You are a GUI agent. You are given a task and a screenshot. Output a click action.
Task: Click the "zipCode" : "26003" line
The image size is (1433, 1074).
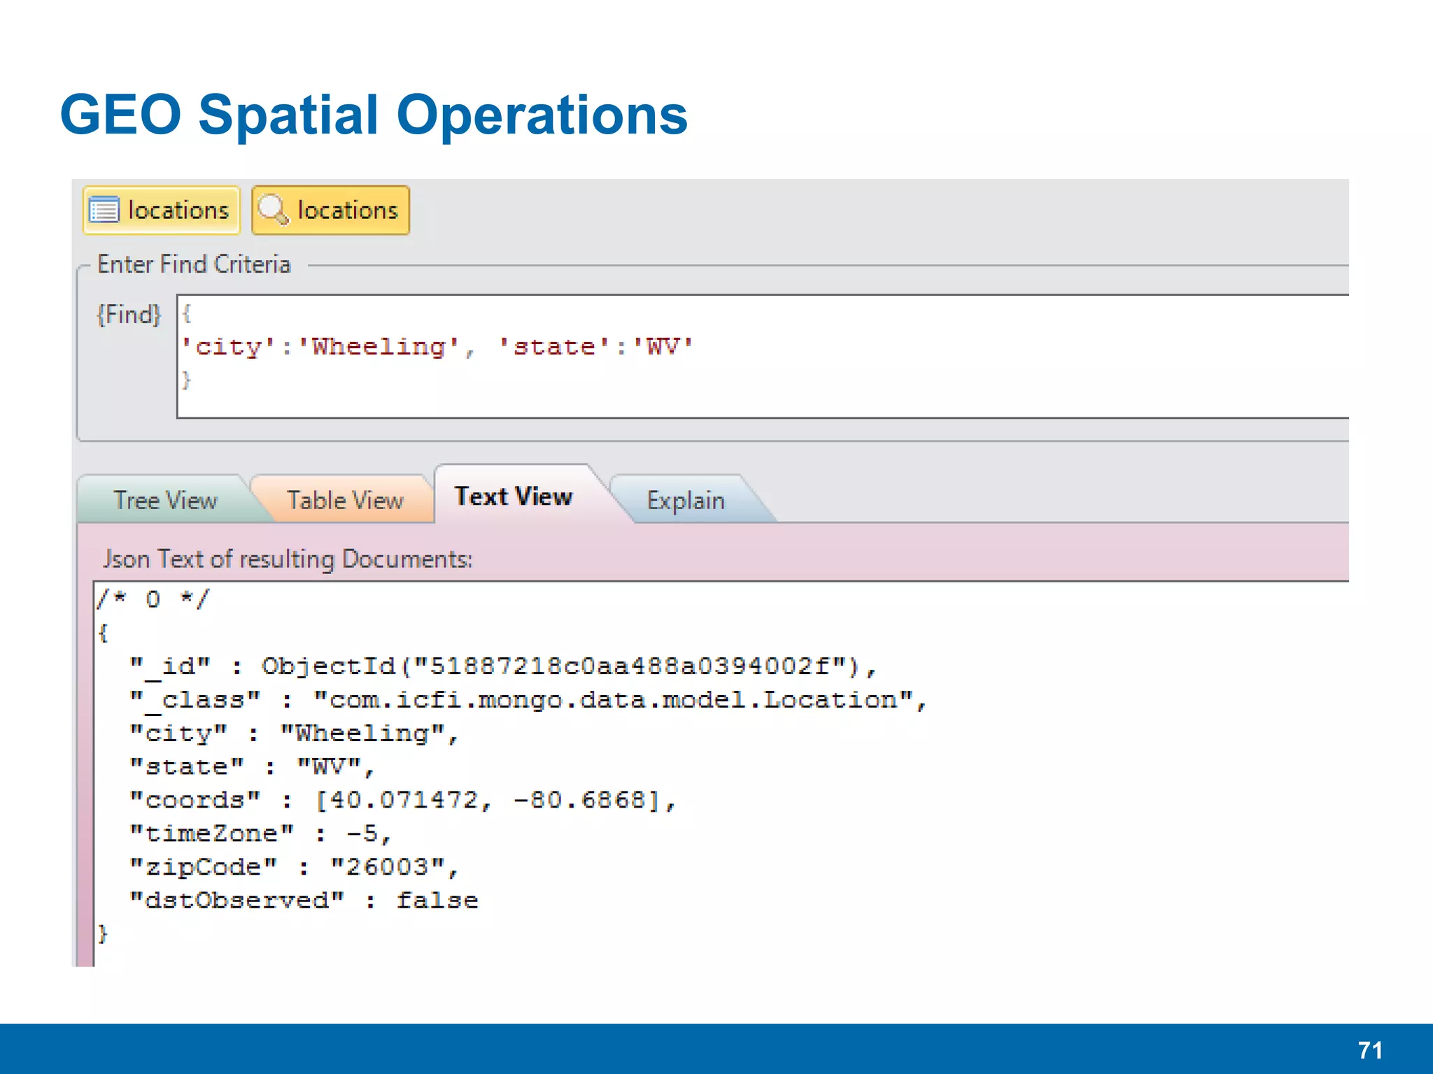[x=294, y=867]
